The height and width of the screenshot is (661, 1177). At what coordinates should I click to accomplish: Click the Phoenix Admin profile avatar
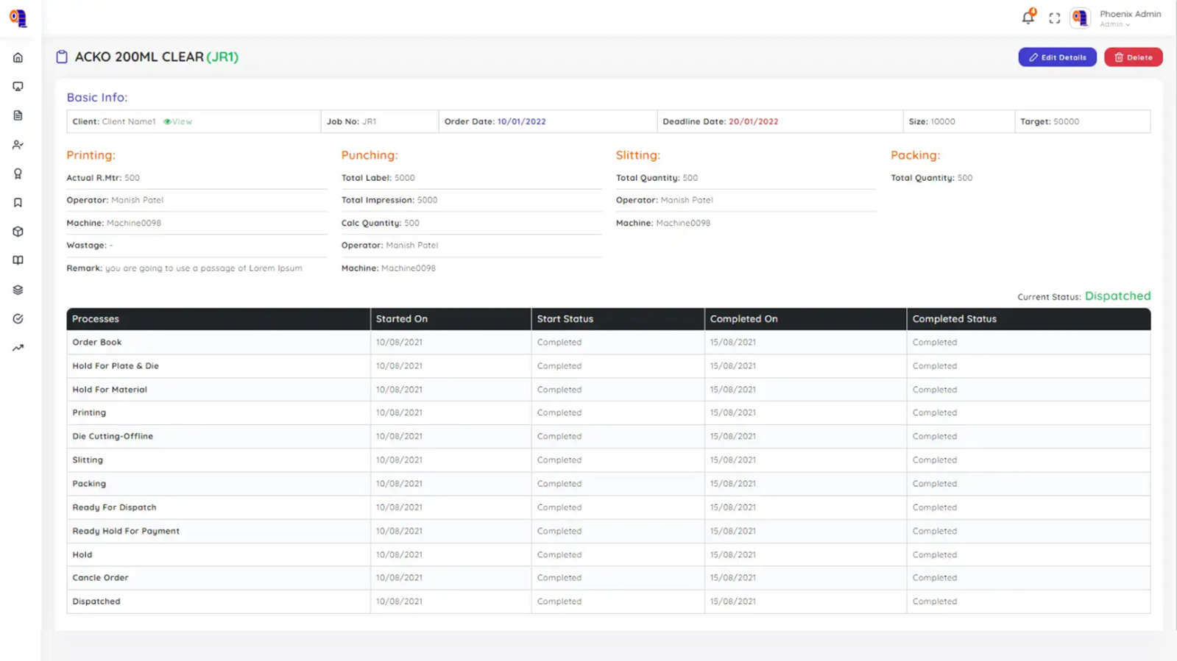(1080, 18)
